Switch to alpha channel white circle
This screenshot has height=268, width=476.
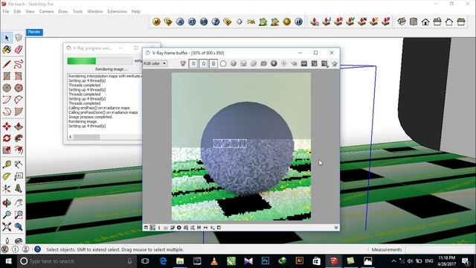coord(223,63)
